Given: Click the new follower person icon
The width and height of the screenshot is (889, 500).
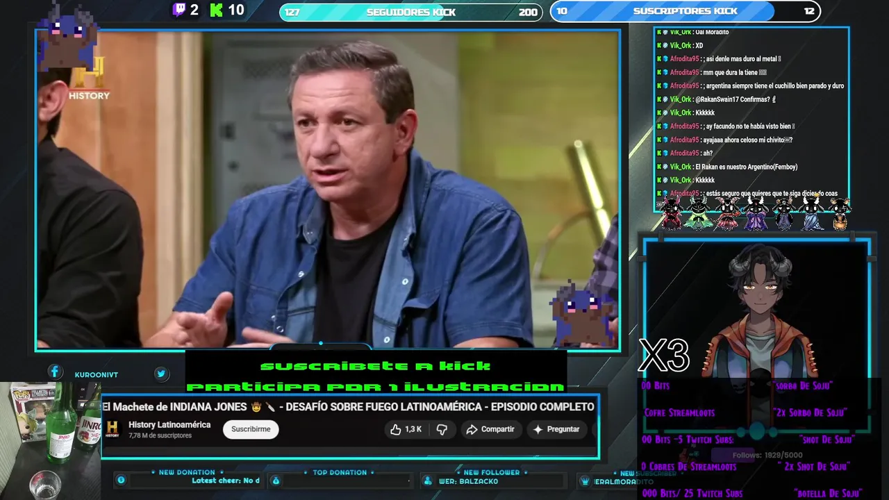Looking at the screenshot, I should point(428,481).
